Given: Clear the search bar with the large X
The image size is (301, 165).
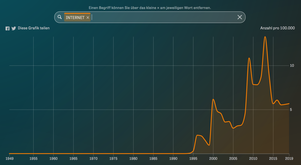Looking at the screenshot, I should click(x=240, y=17).
